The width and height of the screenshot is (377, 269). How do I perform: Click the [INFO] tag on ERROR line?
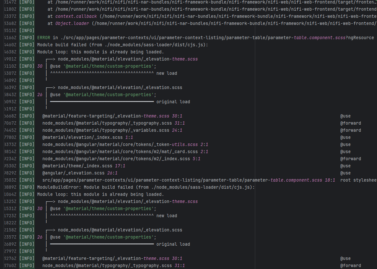(x=27, y=38)
